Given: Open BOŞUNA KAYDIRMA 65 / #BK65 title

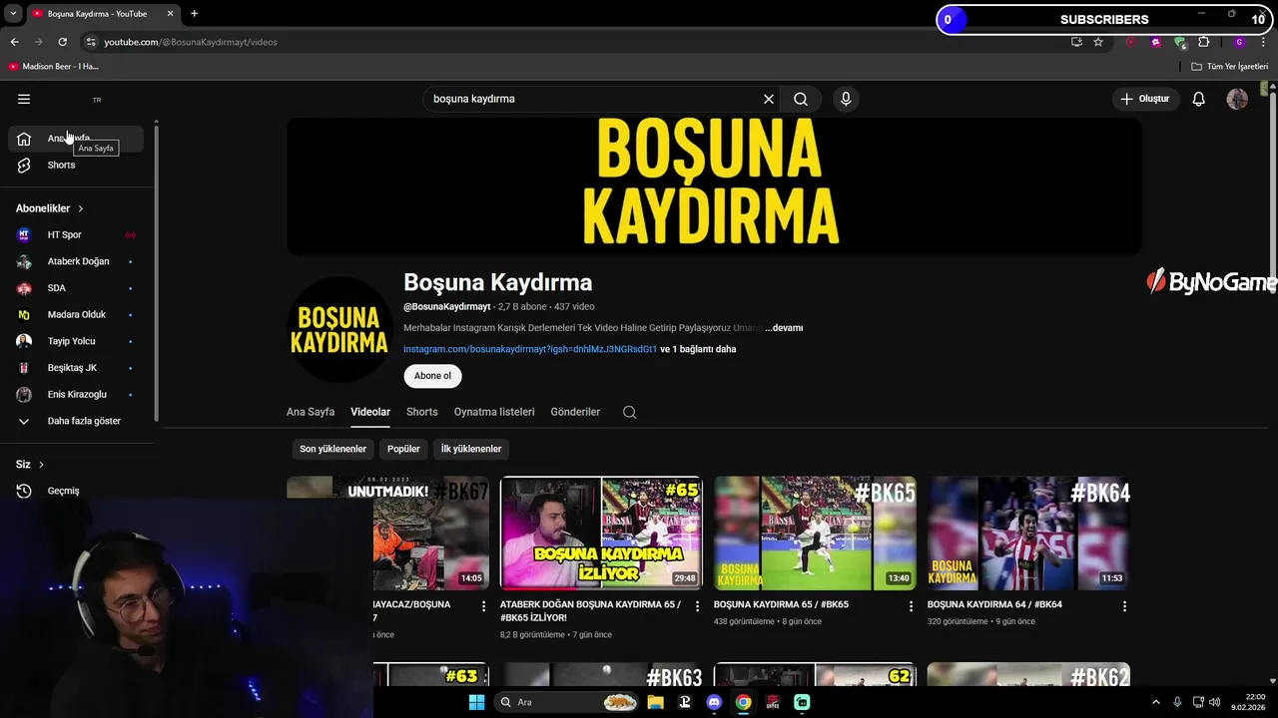Looking at the screenshot, I should [x=781, y=604].
